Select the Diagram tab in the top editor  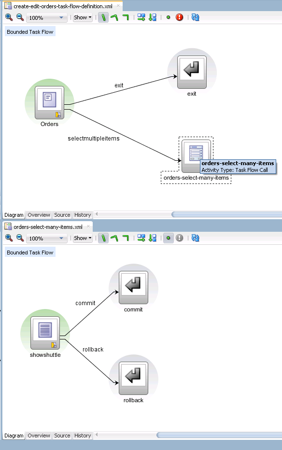pos(14,215)
